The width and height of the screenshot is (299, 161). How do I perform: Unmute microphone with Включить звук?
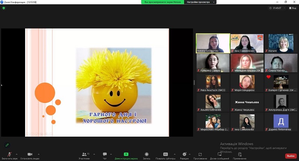[x=9, y=155]
